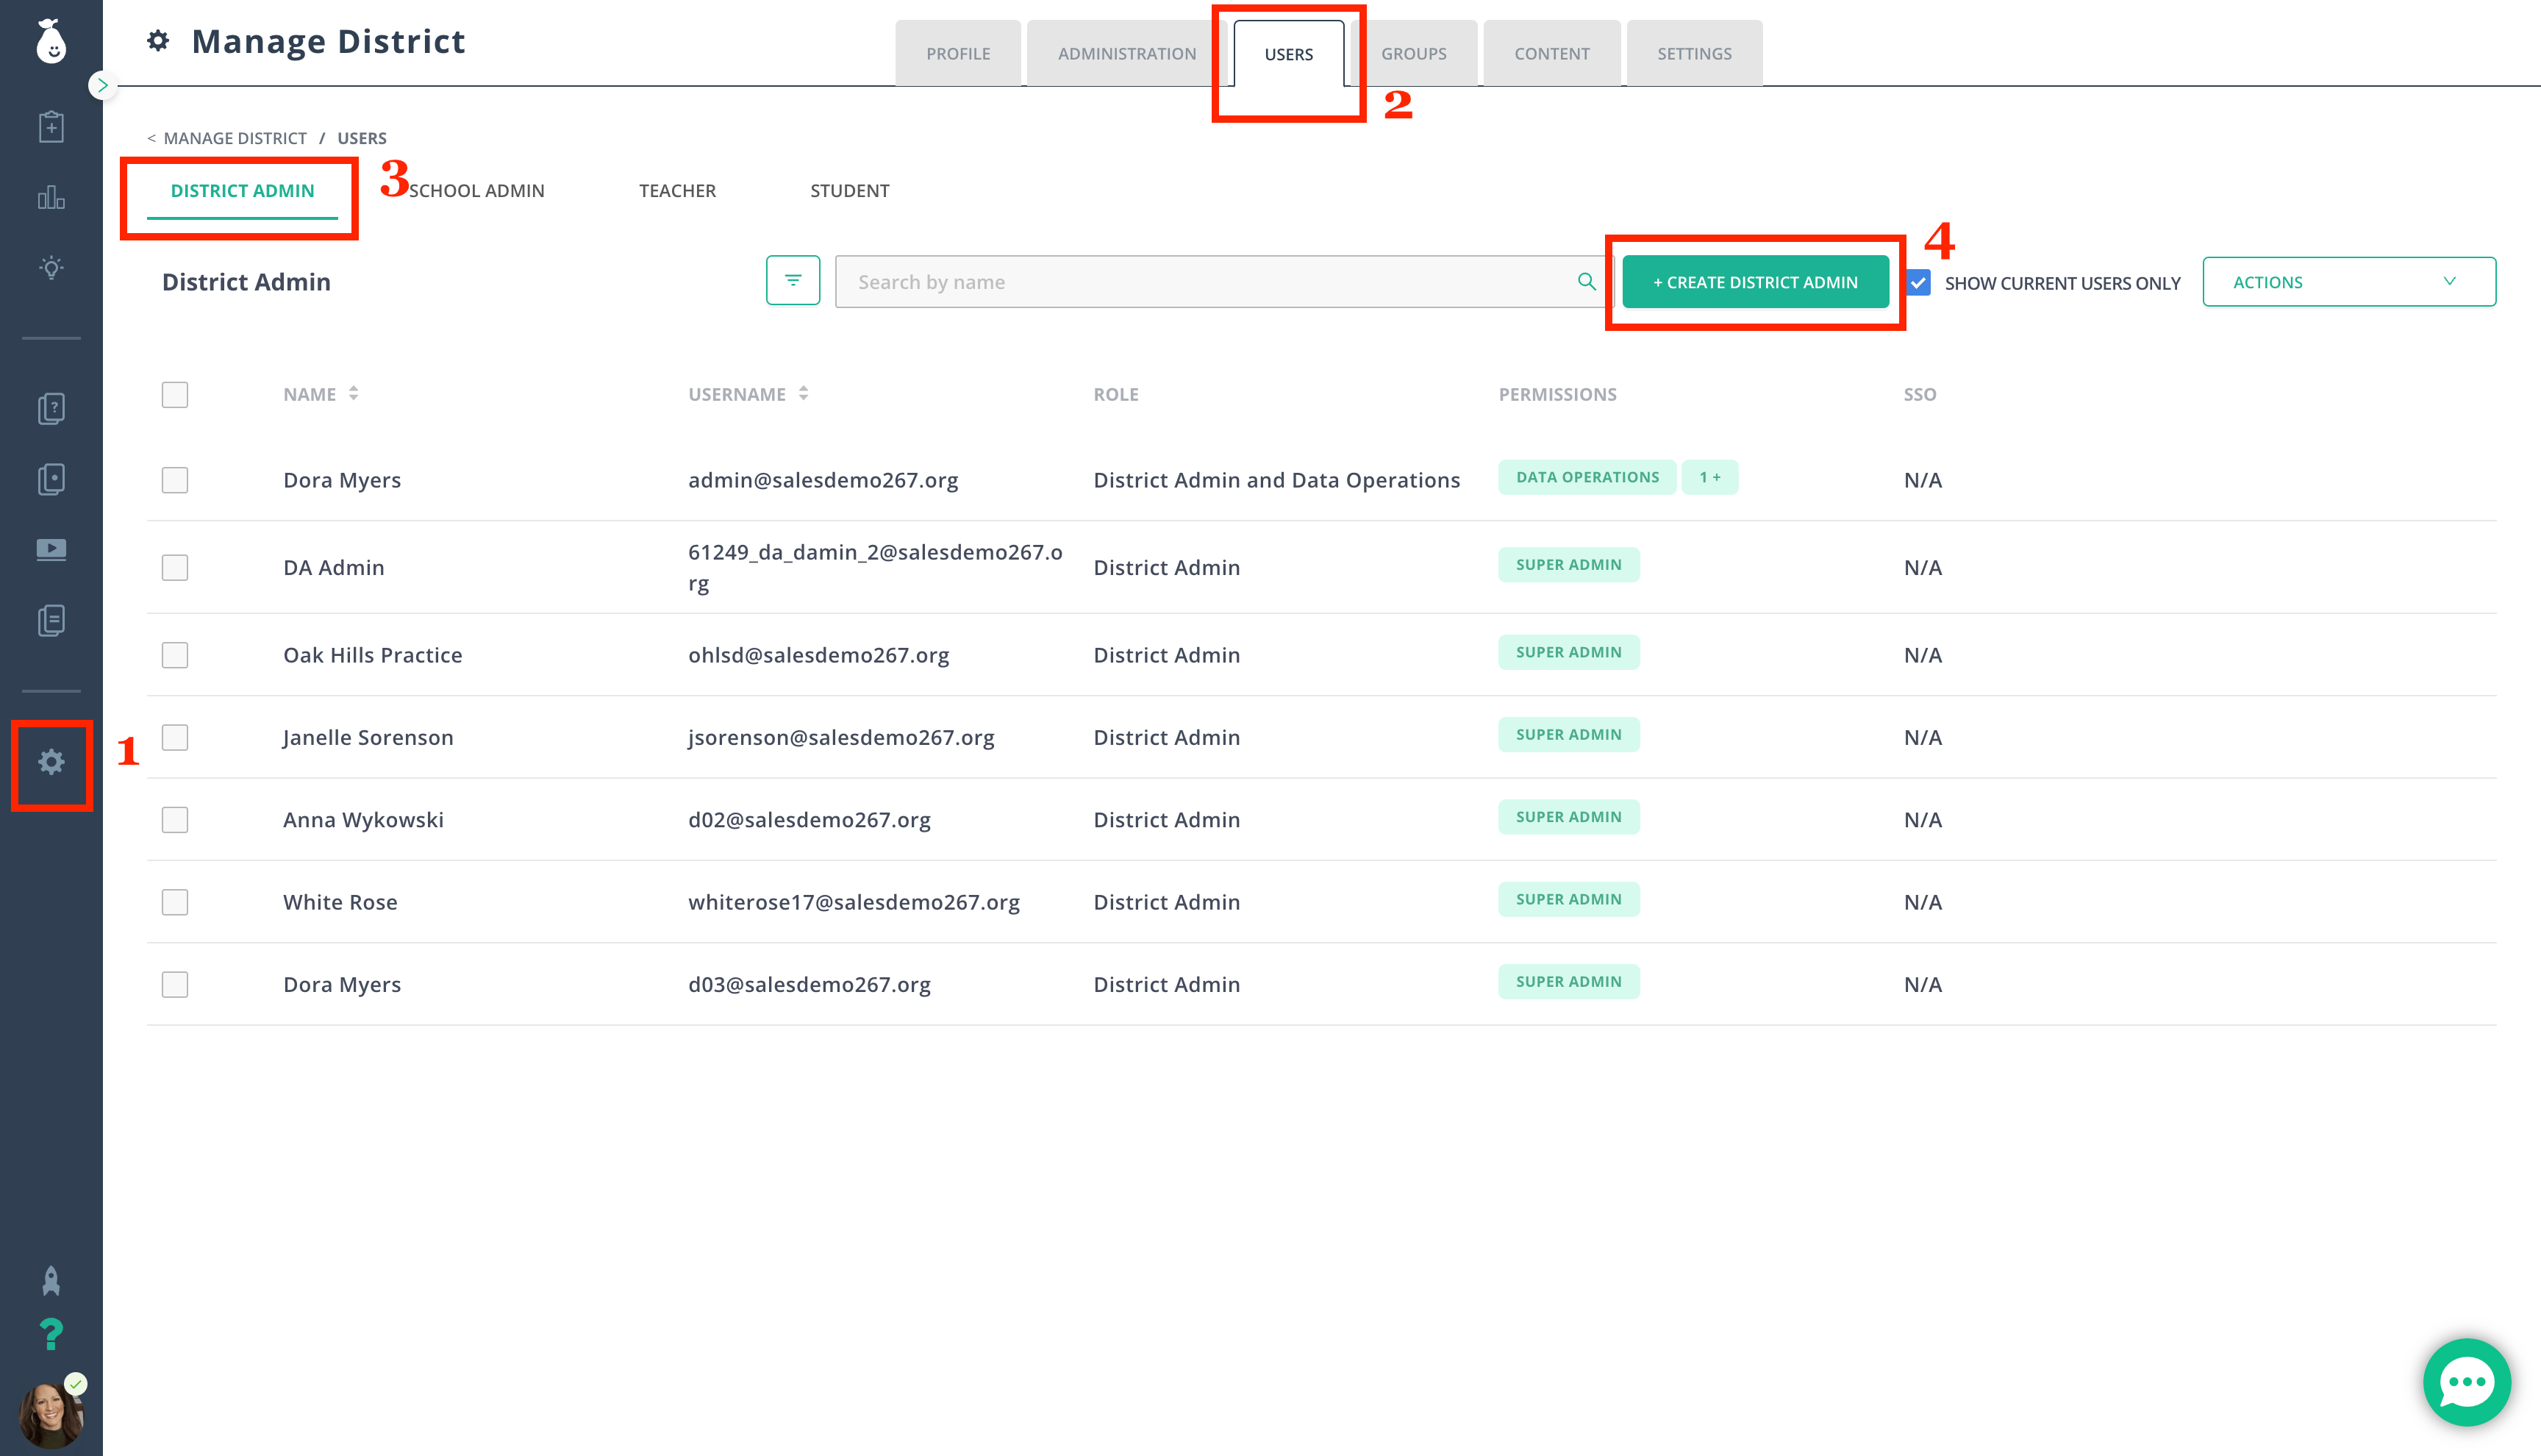Image resolution: width=2541 pixels, height=1456 pixels.
Task: Sort by Name column arrows
Action: (353, 394)
